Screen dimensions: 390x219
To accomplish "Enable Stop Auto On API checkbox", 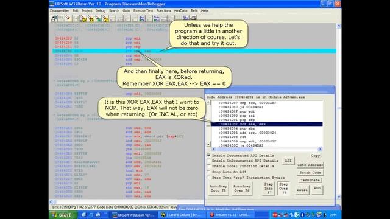I will (x=208, y=172).
